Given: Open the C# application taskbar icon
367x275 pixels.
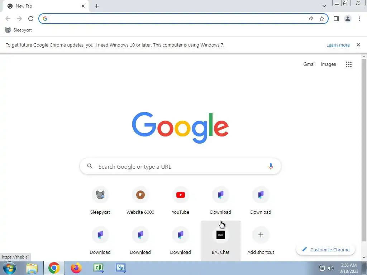Looking at the screenshot, I should point(99,268).
